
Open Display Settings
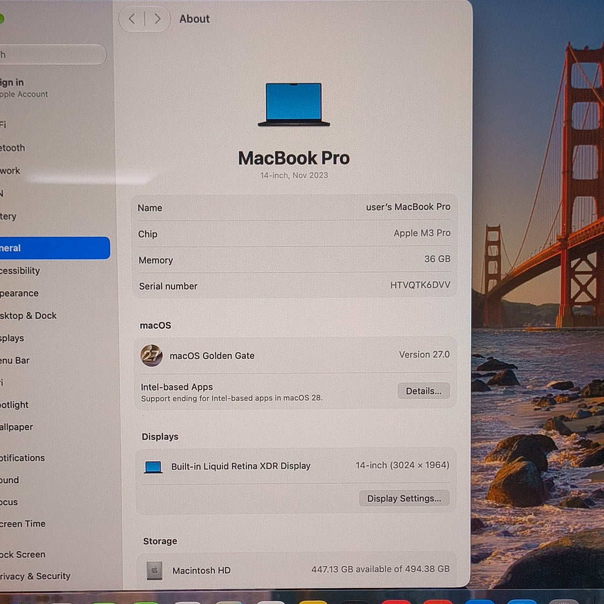(404, 498)
